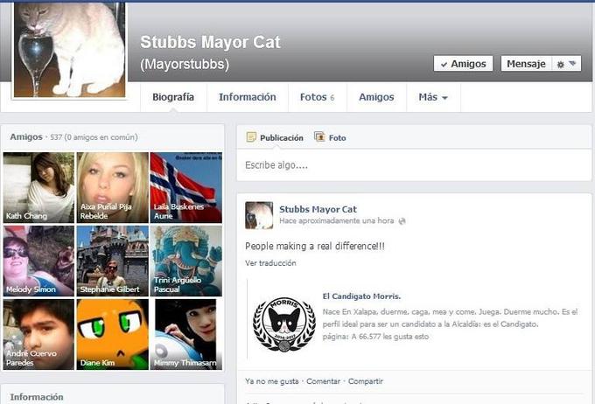Open Stephanie Gilbert's castle photo thumbnail
Screen dimensions: 595x404
112,261
